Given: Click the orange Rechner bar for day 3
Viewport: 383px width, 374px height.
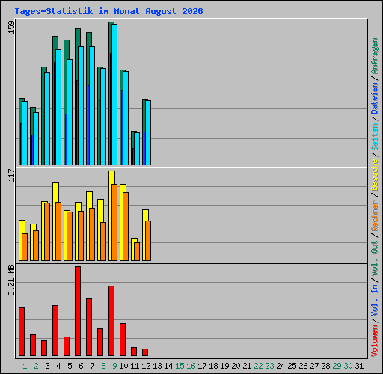Looking at the screenshot, I should tap(47, 232).
